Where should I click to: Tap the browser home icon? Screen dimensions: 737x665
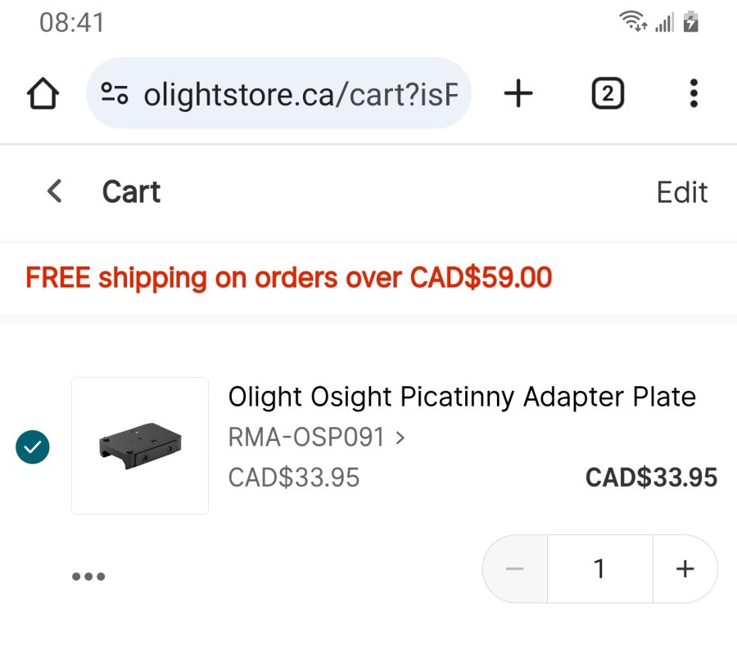pos(43,94)
